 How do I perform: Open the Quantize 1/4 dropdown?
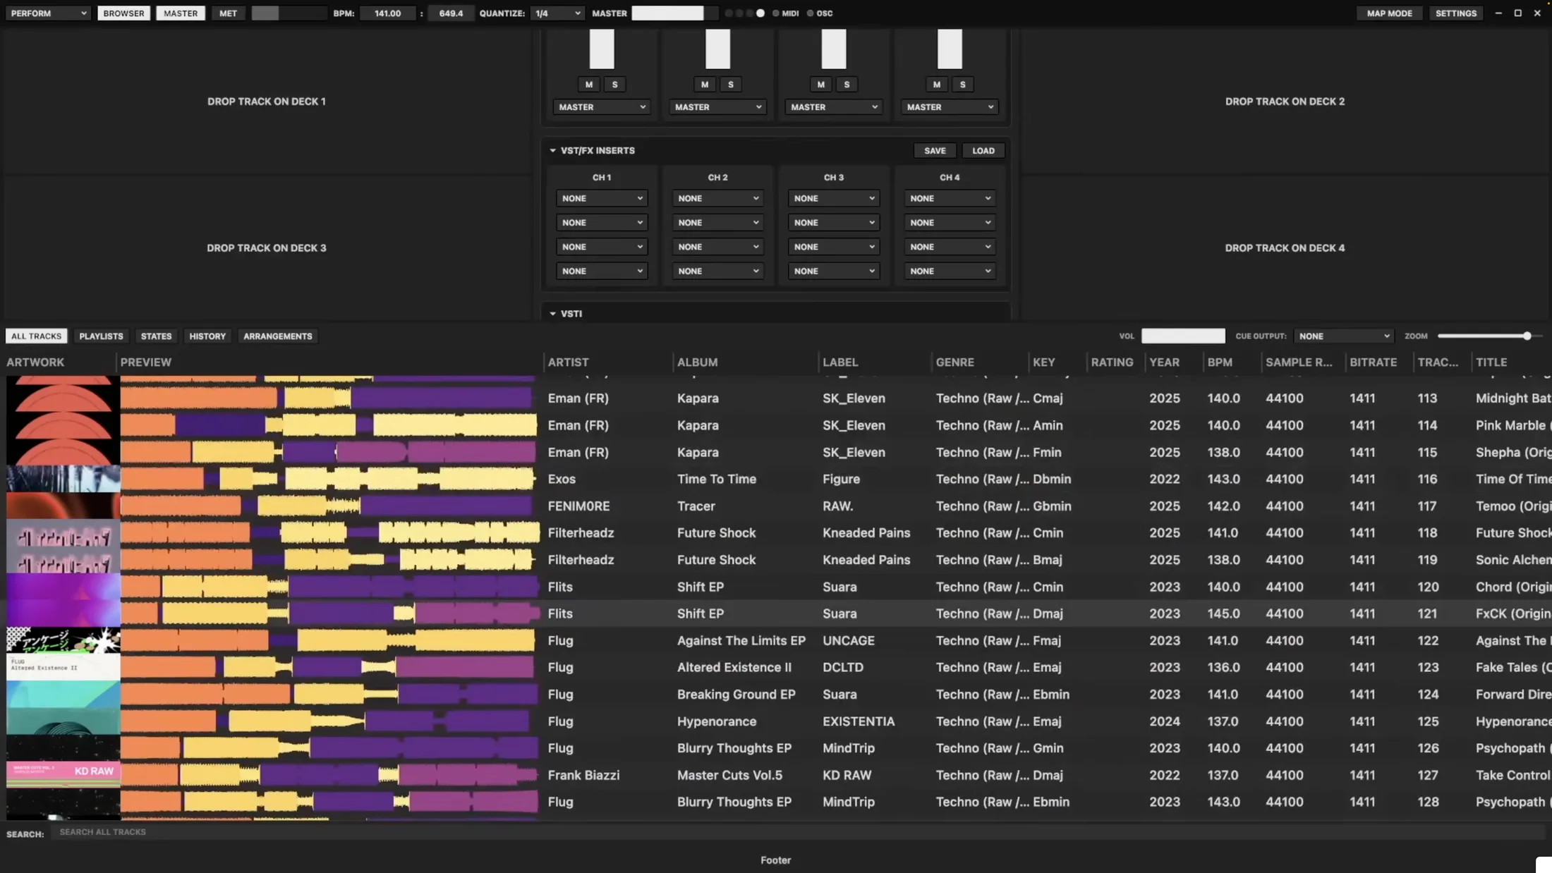pos(557,13)
